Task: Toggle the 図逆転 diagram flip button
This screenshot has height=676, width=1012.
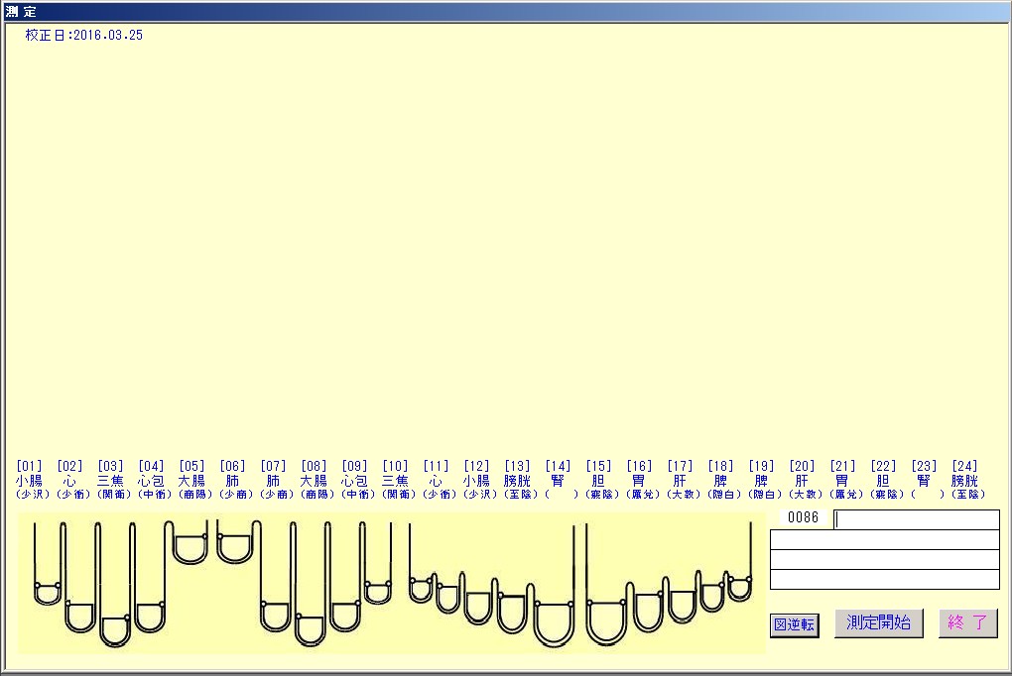Action: tap(795, 625)
